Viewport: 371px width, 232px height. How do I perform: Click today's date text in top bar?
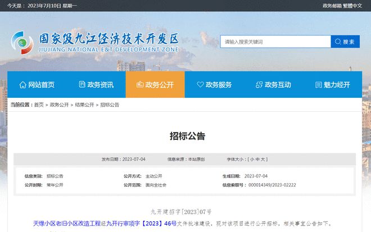[x=42, y=6]
